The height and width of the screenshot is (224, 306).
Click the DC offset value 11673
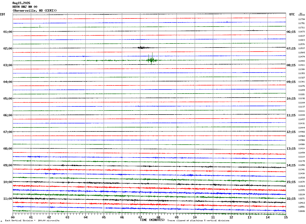[x=301, y=32]
